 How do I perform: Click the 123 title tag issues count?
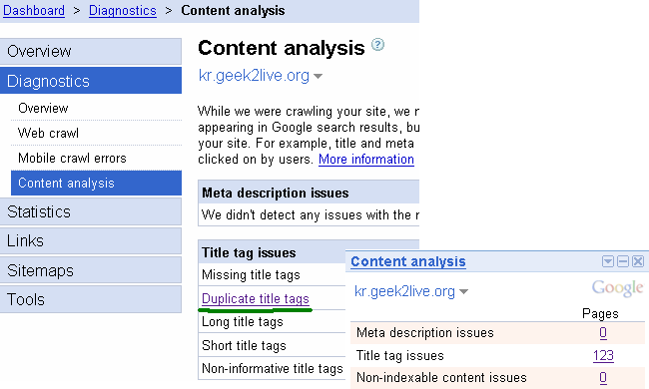[603, 355]
